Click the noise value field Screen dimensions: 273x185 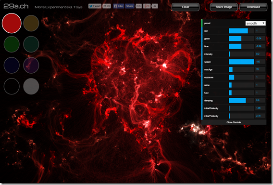click(x=261, y=85)
